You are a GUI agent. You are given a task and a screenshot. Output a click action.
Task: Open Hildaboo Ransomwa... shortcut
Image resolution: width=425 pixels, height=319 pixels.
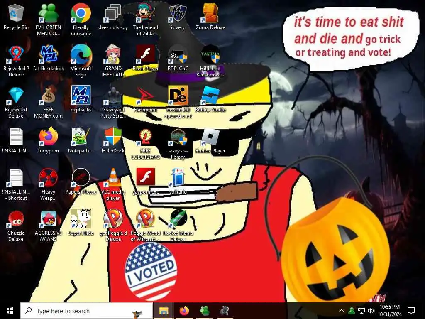point(210,61)
